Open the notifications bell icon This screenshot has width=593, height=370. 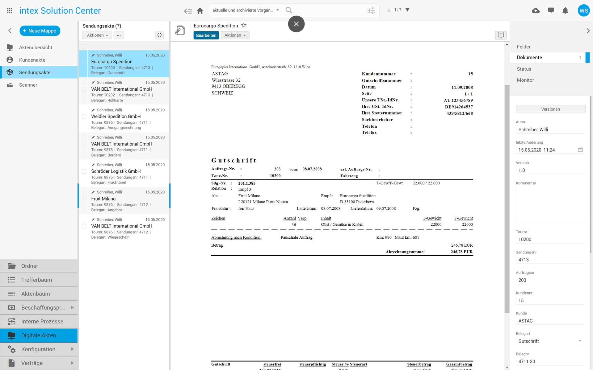point(565,11)
